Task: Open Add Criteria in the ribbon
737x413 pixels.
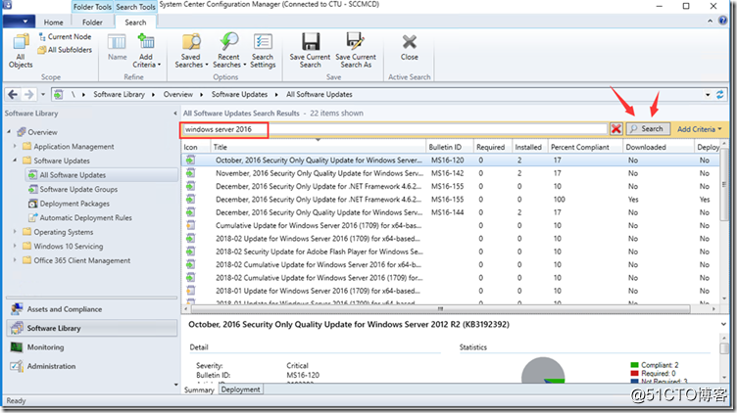Action: 146,51
